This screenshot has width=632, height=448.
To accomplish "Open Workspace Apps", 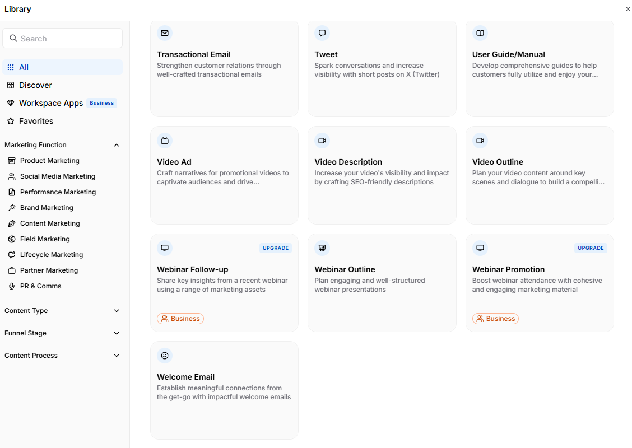I will point(63,102).
